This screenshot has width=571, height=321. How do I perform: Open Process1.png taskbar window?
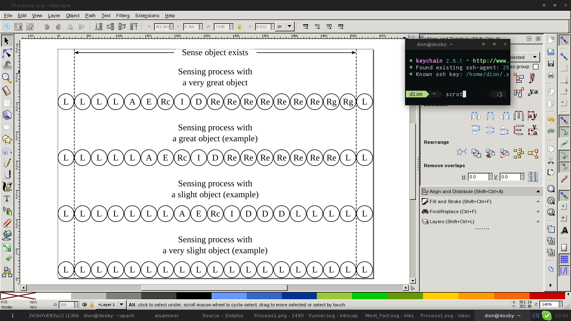tap(279, 316)
